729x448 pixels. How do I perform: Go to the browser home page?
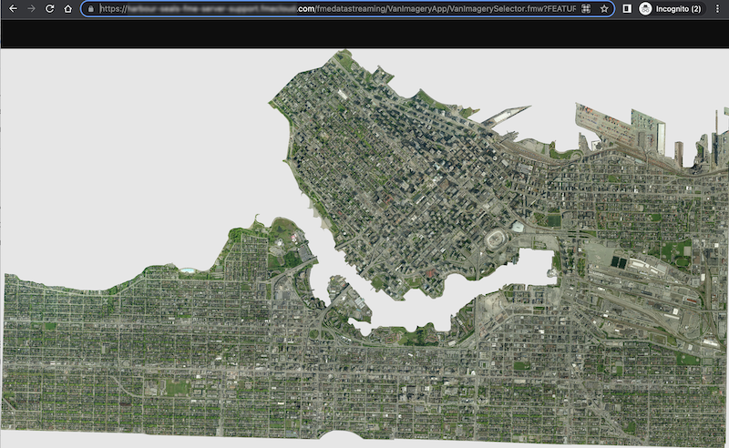point(67,8)
